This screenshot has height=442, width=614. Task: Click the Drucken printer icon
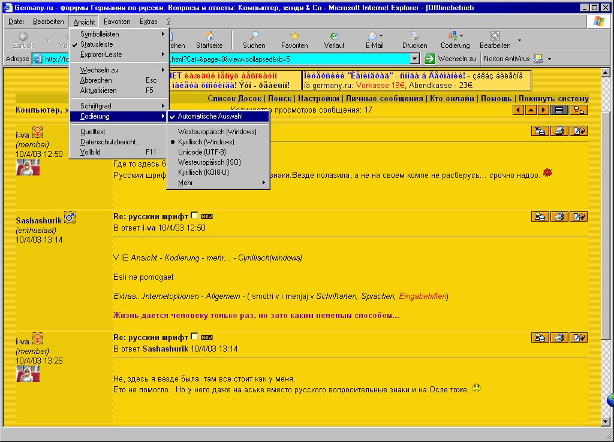pyautogui.click(x=414, y=40)
